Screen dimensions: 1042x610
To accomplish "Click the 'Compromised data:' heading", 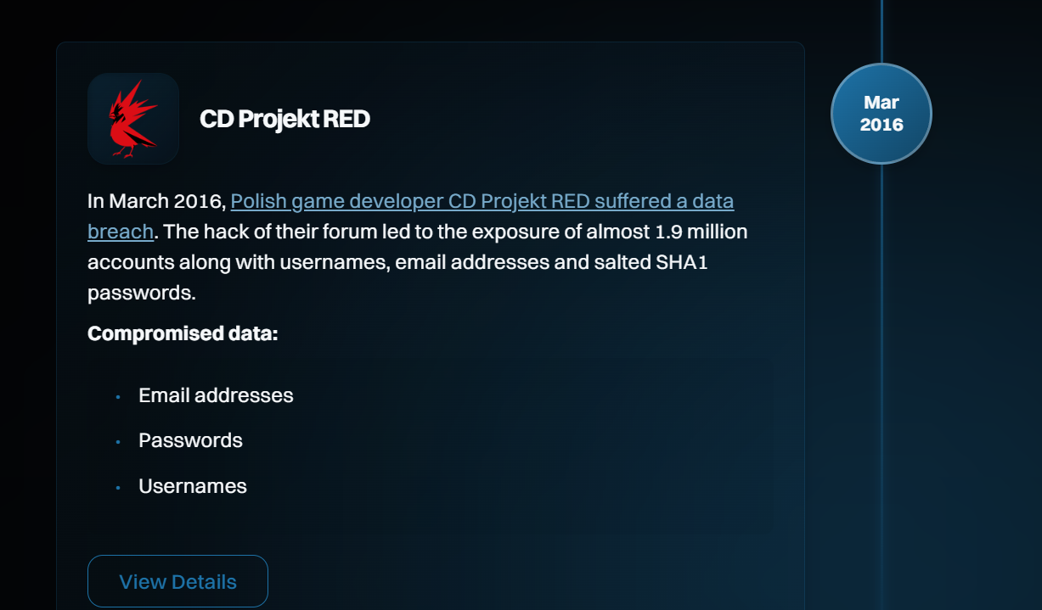I will pyautogui.click(x=183, y=333).
